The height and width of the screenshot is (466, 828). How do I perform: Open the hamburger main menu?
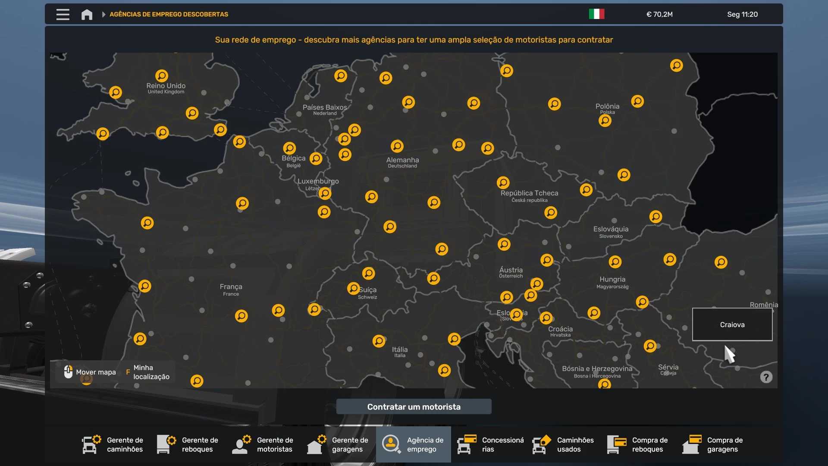pyautogui.click(x=63, y=14)
